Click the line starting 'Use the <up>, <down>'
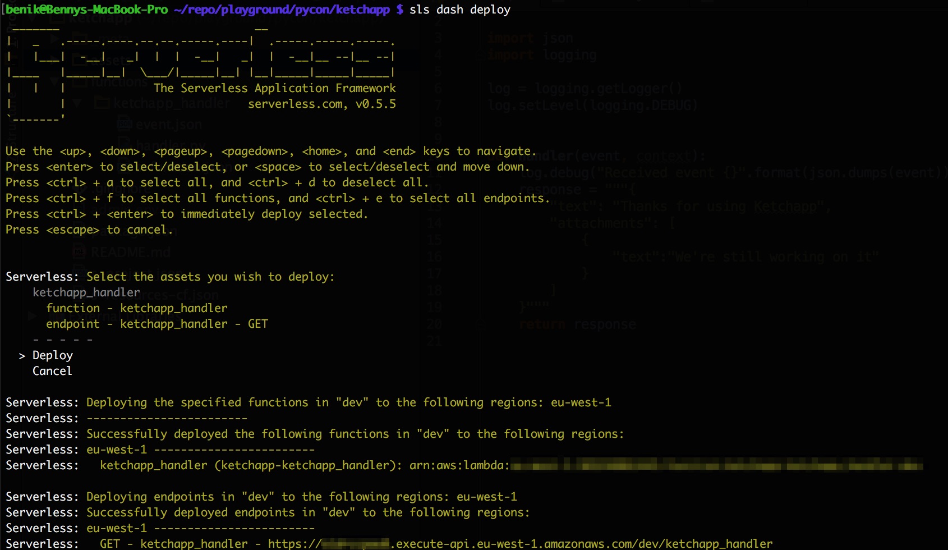 point(271,151)
